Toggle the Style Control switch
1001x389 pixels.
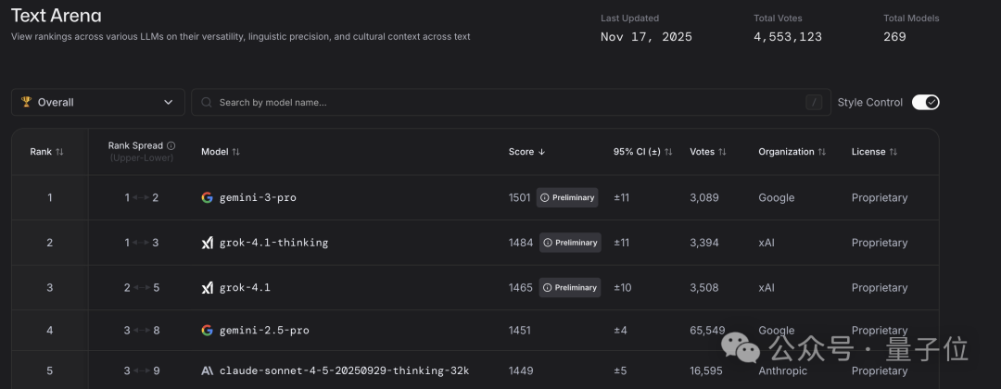click(x=925, y=102)
